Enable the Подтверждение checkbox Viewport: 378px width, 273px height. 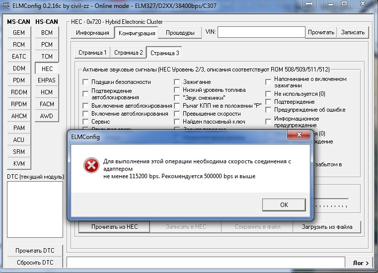coord(268,102)
